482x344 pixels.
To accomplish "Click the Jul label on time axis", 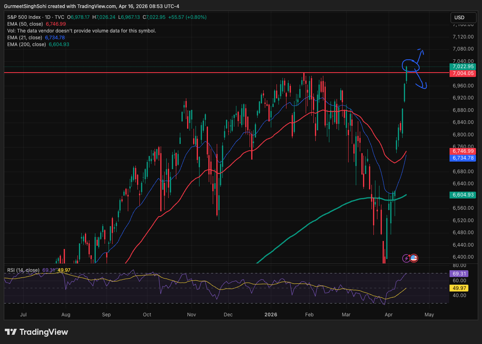I will [23, 315].
